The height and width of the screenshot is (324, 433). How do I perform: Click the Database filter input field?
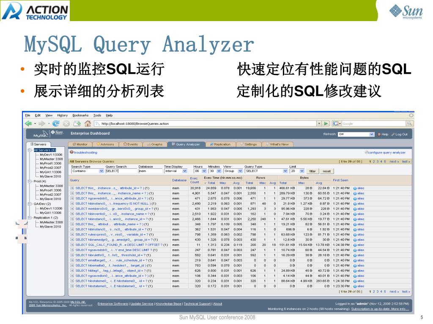(150, 171)
